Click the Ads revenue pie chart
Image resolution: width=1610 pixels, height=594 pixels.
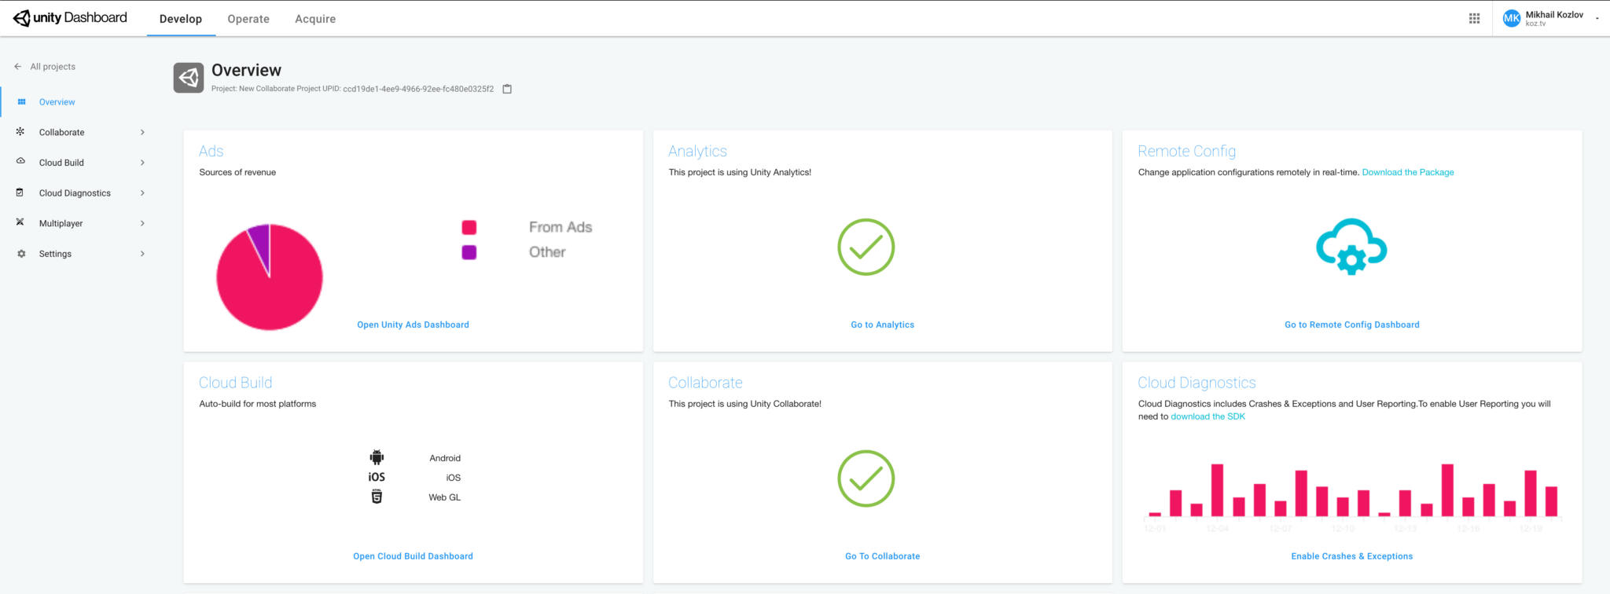point(270,277)
